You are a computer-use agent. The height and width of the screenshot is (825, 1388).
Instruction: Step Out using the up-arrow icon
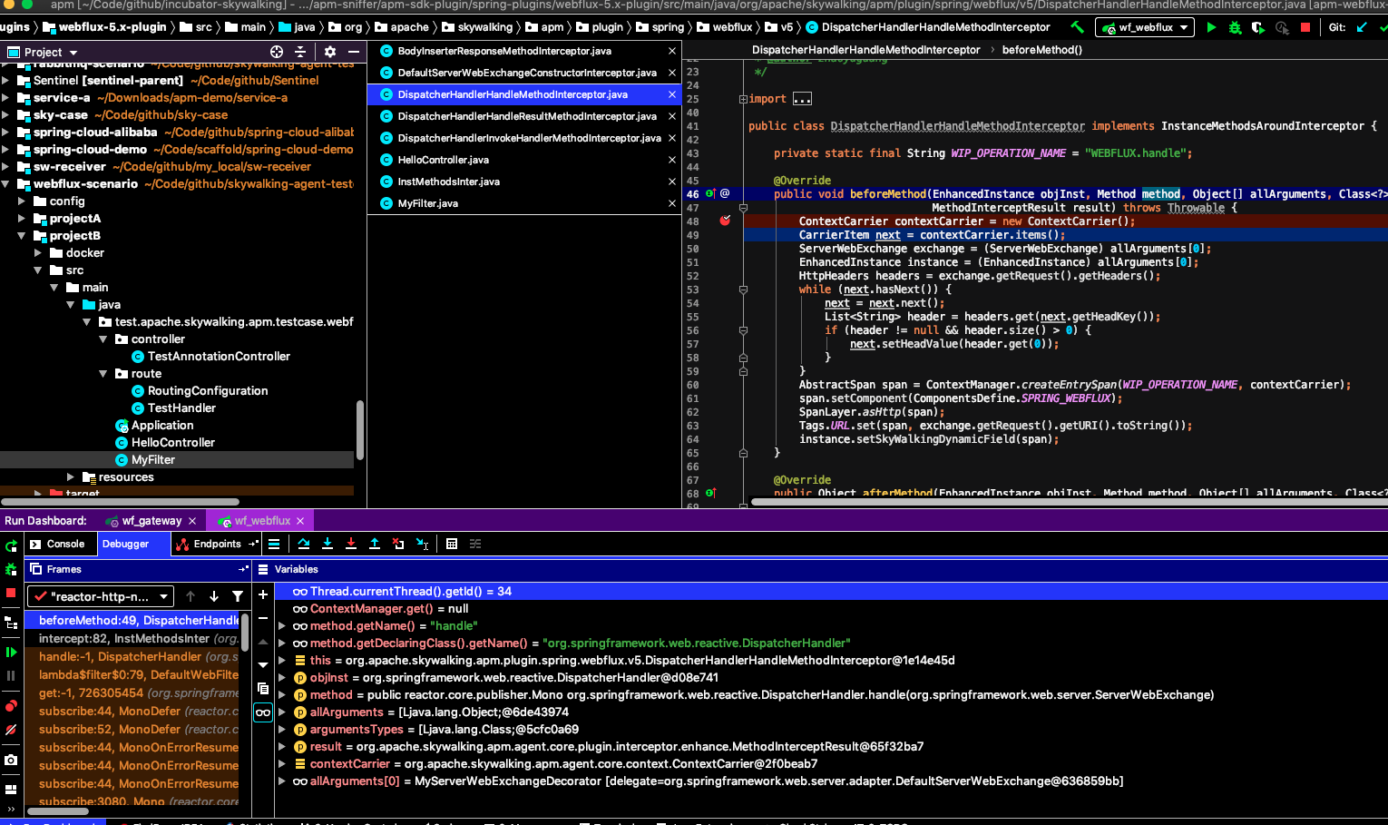click(x=375, y=544)
